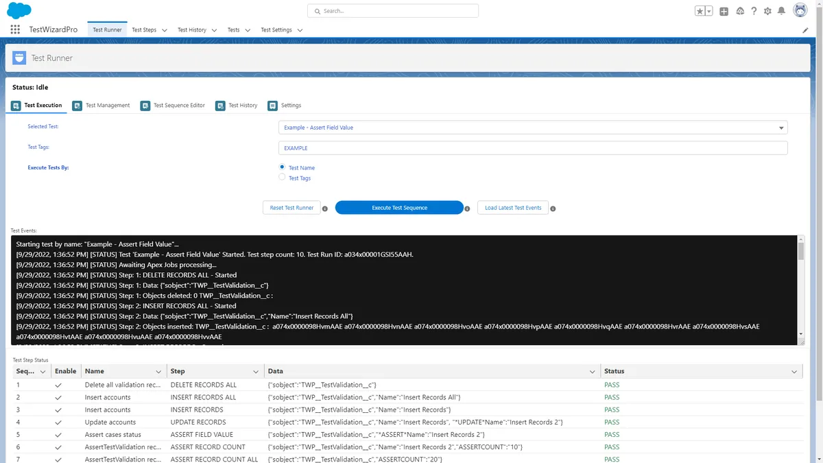Click the Test History tab icon
The height and width of the screenshot is (463, 823).
220,106
